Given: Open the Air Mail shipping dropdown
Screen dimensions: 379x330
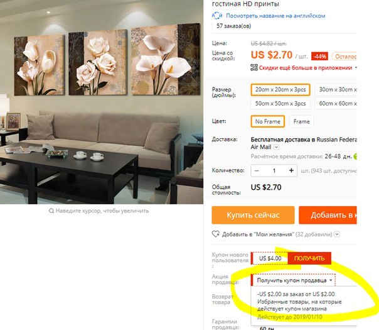Looking at the screenshot, I should pyautogui.click(x=277, y=147).
